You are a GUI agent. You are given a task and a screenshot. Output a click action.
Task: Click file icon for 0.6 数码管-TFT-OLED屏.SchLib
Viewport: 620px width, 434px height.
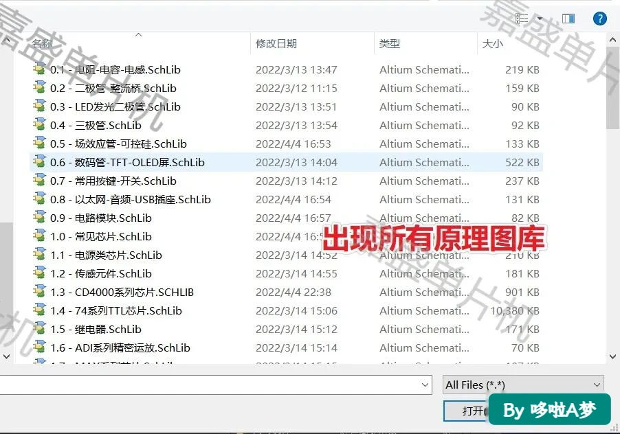39,162
